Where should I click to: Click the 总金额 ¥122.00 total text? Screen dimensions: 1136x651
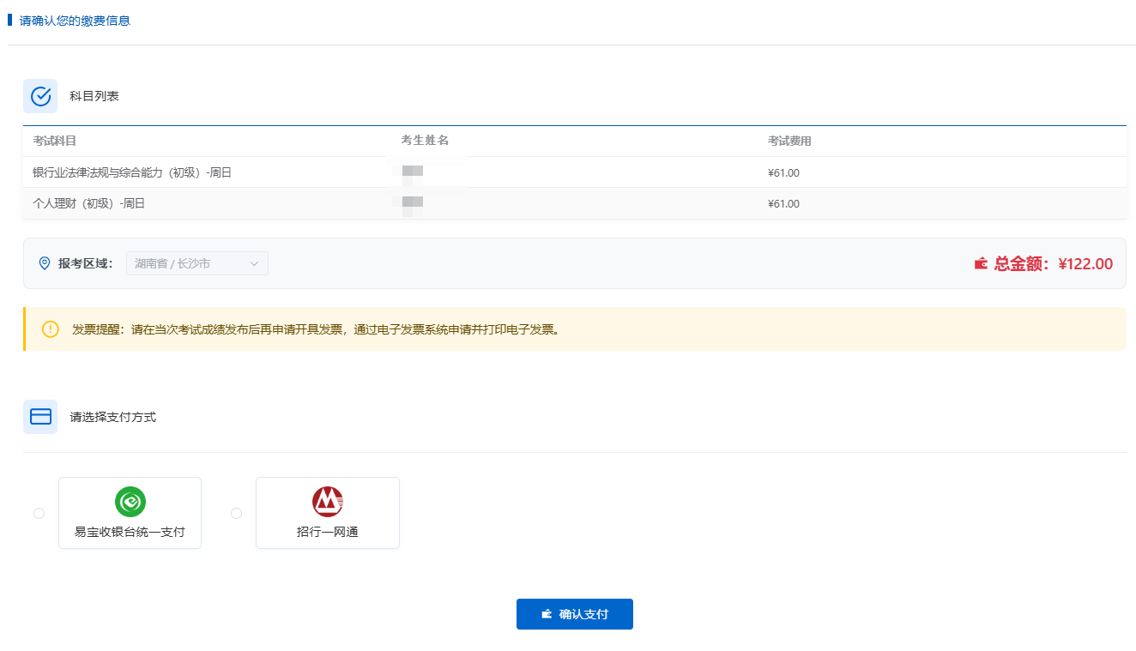1053,263
